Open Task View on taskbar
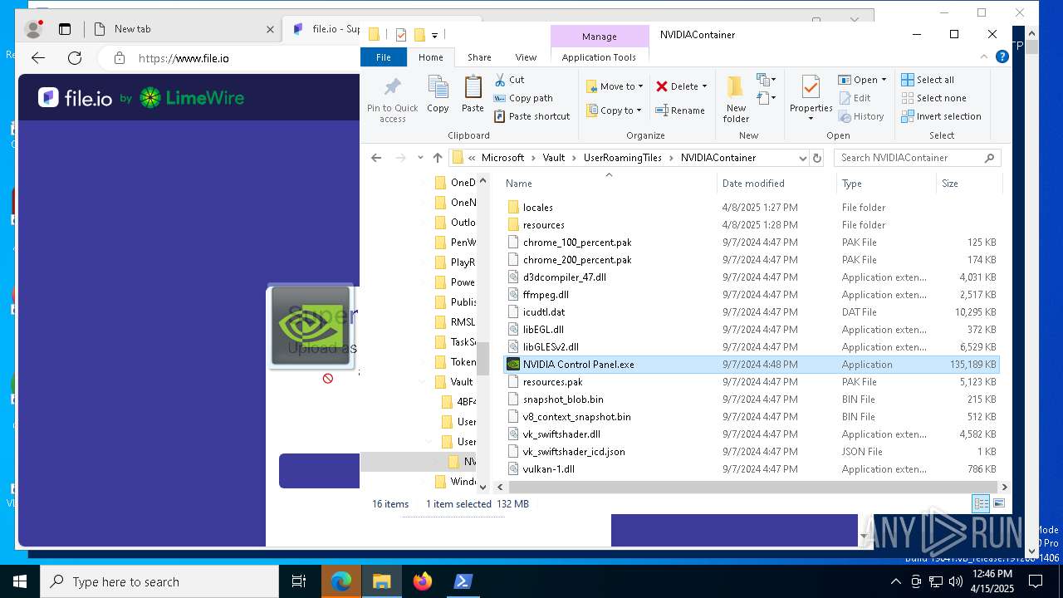Screen dimensions: 1063x598 [299, 581]
